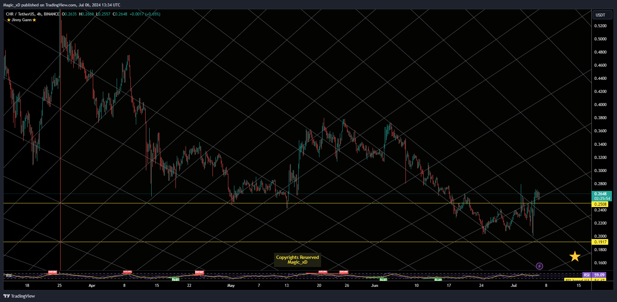Click the RSI indicator legend label

pyautogui.click(x=9, y=276)
